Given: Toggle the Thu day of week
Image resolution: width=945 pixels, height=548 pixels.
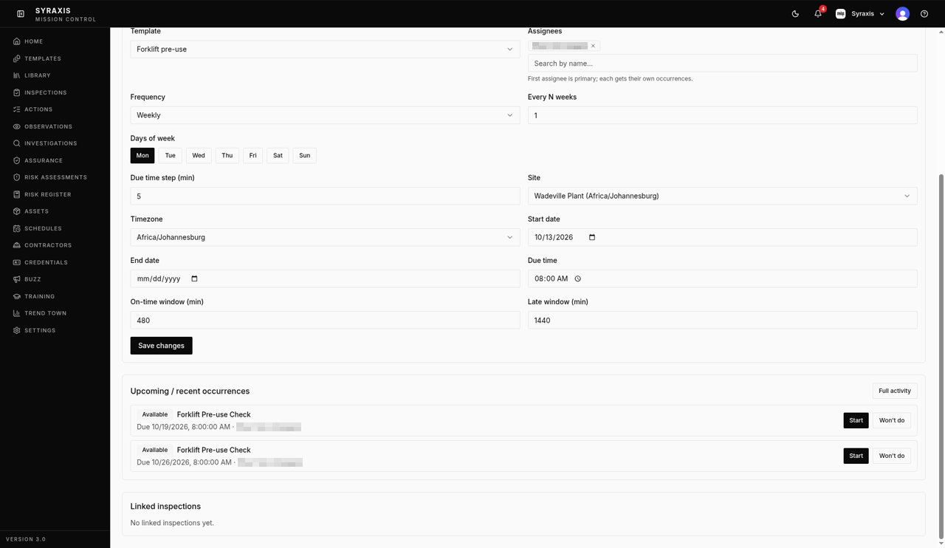Looking at the screenshot, I should (x=227, y=155).
